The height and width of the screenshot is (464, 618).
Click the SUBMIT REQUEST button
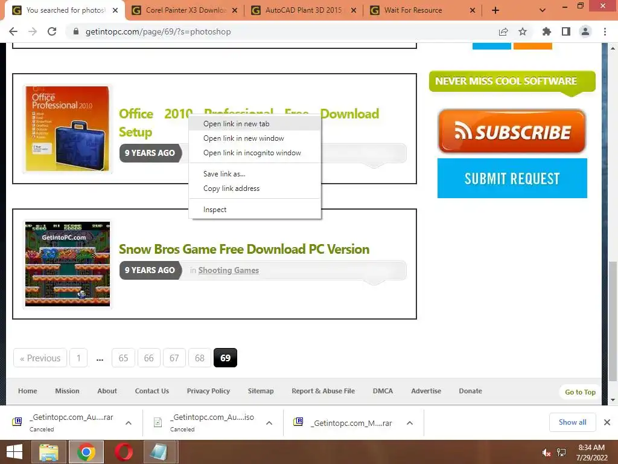[x=512, y=178]
